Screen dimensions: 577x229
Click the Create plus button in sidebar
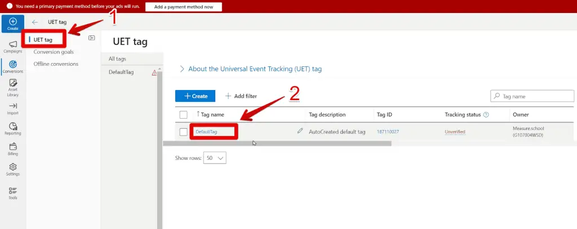pyautogui.click(x=13, y=24)
